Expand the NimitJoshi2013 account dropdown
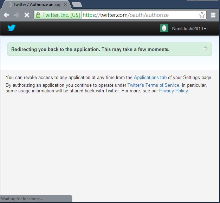Image resolution: width=220 pixels, height=203 pixels. pyautogui.click(x=189, y=28)
